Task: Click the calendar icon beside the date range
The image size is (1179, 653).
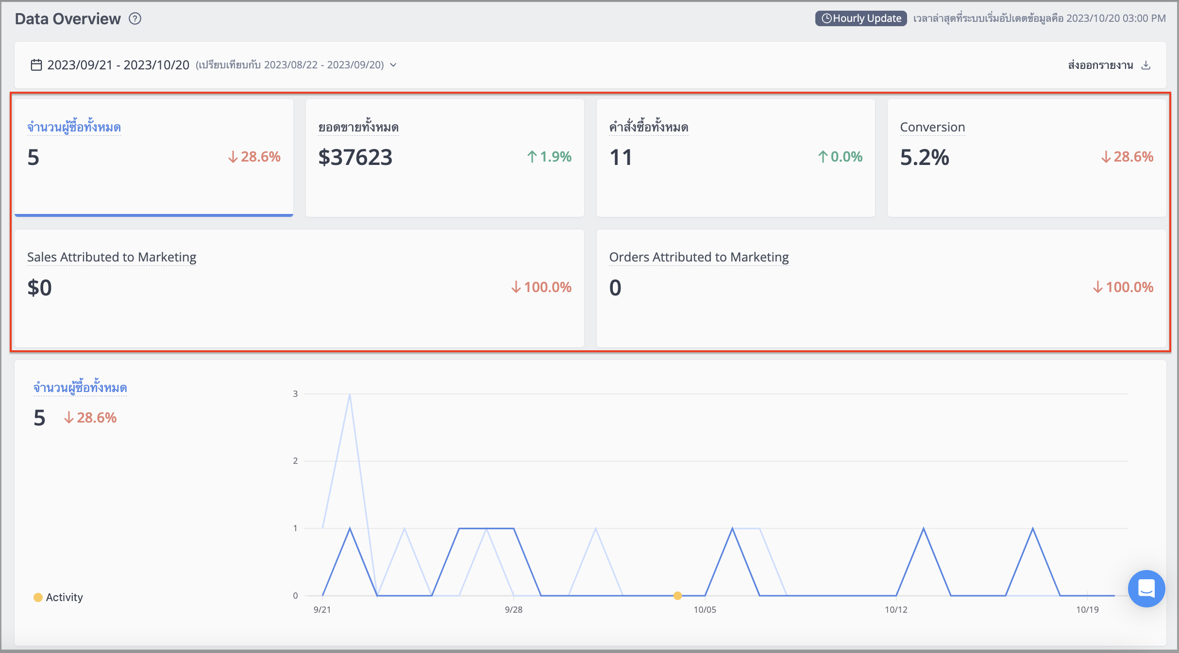Action: point(36,65)
